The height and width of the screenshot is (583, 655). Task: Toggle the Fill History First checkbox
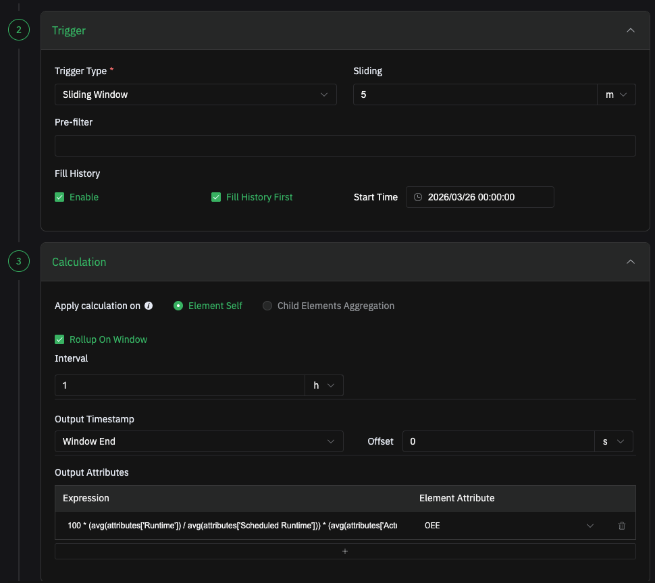coord(216,197)
